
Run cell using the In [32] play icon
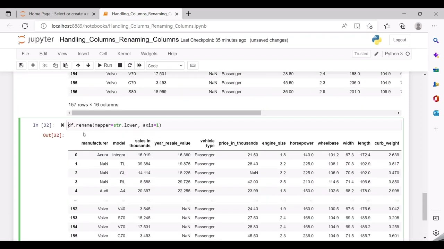(x=62, y=125)
